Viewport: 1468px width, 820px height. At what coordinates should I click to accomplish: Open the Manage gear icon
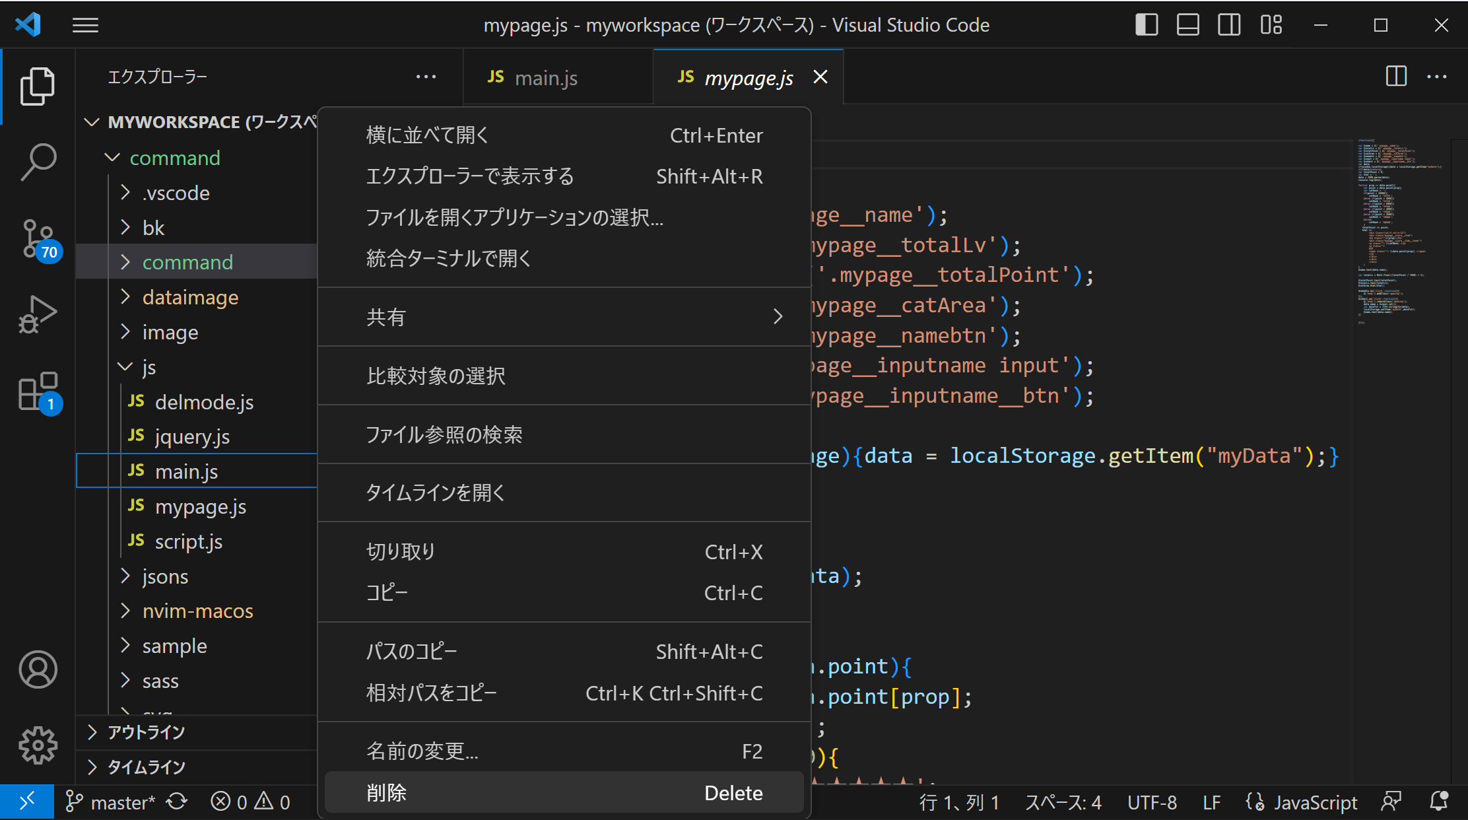(x=38, y=745)
